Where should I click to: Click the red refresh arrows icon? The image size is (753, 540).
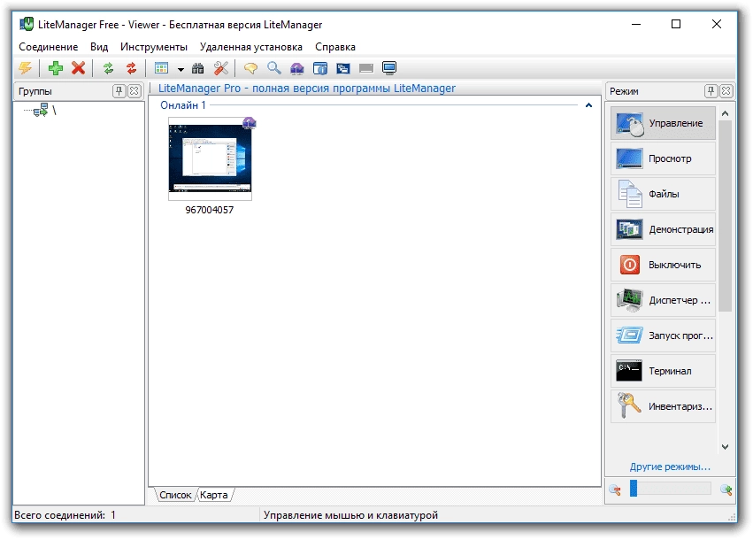(131, 68)
